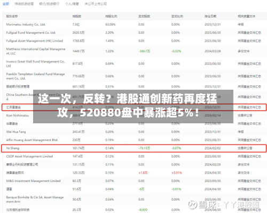Click the 601.16万 holding value
The width and height of the screenshot is (267, 213).
click(78, 86)
